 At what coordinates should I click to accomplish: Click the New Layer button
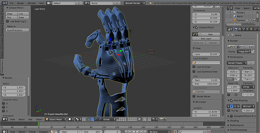(x=206, y=38)
